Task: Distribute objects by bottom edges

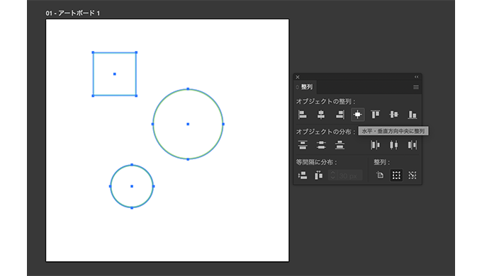Action: [x=340, y=144]
